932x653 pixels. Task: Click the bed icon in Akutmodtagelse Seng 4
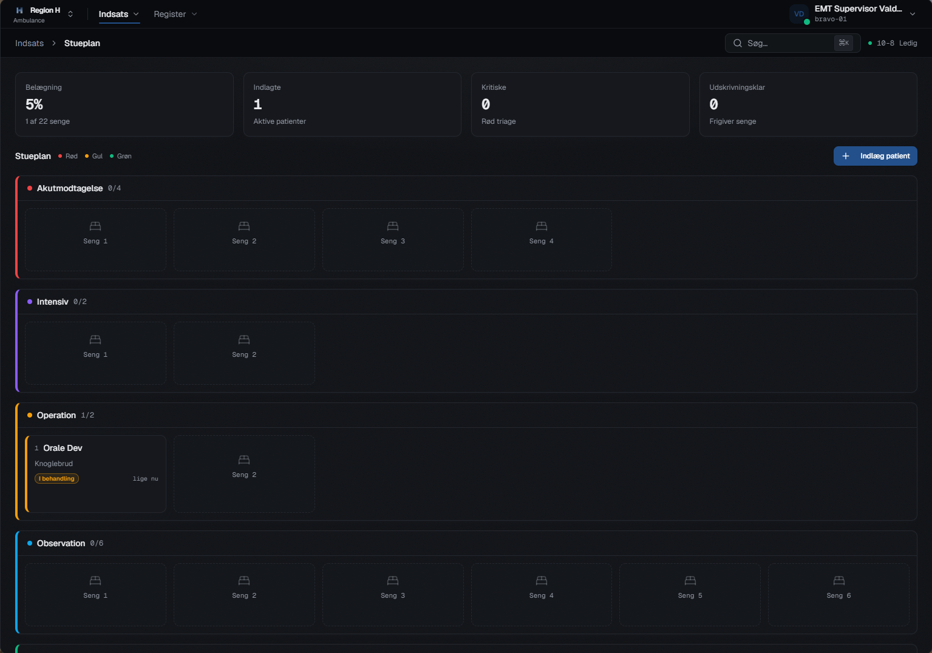point(542,226)
